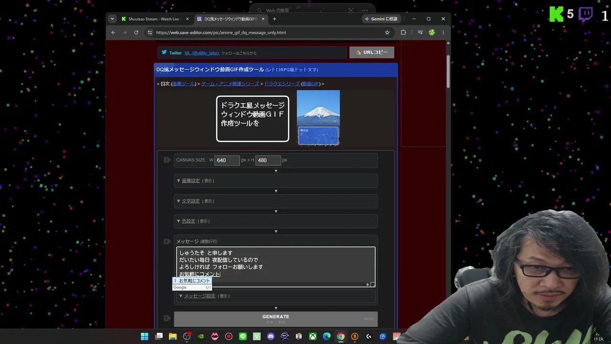The height and width of the screenshot is (344, 611).
Task: Open the Windows Start menu
Action: pos(145,336)
